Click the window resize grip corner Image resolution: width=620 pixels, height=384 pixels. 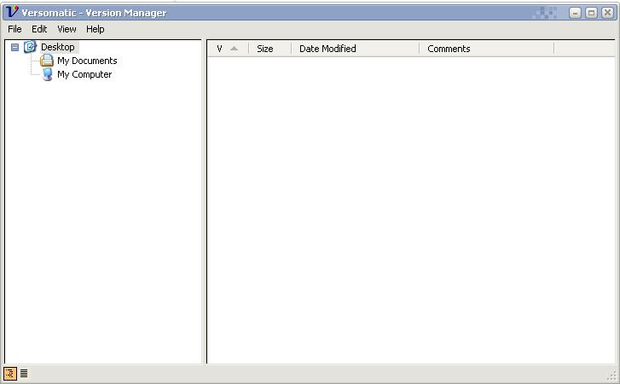point(612,375)
